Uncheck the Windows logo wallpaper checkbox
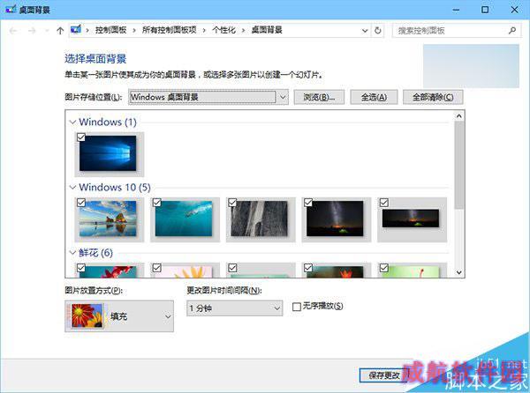The image size is (530, 393). [x=81, y=137]
